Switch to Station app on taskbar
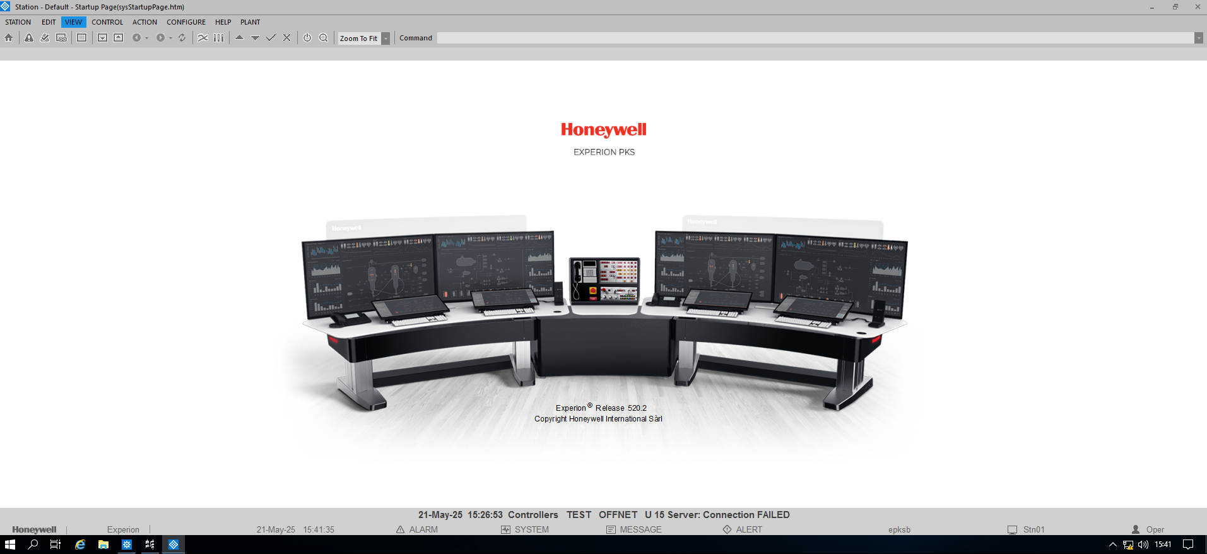The image size is (1207, 554). click(174, 545)
